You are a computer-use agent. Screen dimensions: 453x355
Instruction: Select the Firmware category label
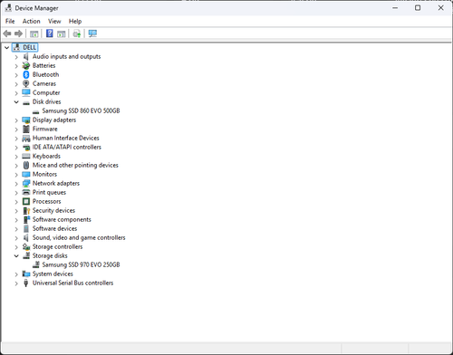coord(45,129)
